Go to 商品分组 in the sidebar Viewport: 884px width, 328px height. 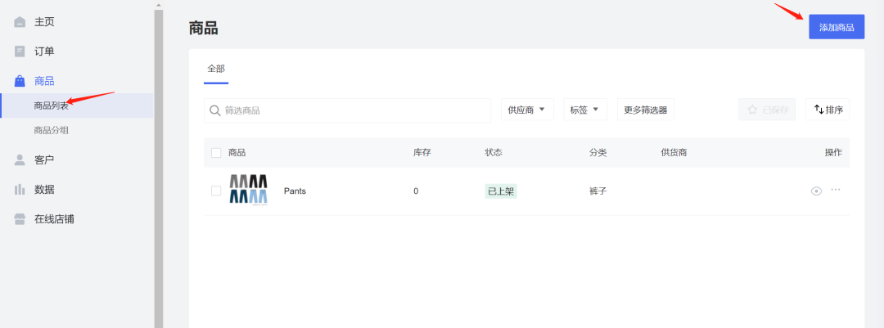[52, 131]
